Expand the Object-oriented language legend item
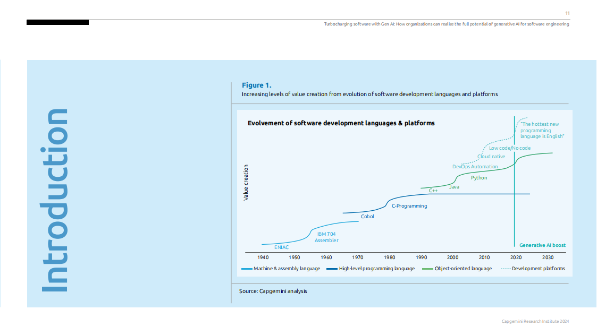This screenshot has height=335, width=597. (463, 269)
